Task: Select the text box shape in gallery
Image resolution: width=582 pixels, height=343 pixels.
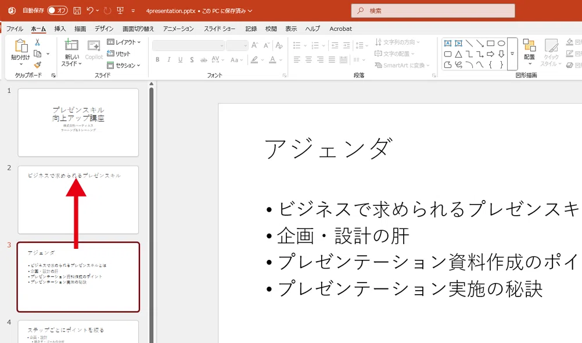Action: pos(448,43)
